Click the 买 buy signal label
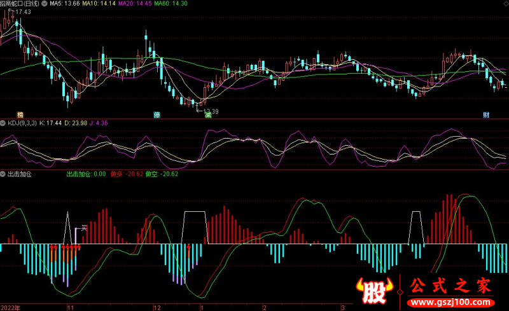 point(84,228)
